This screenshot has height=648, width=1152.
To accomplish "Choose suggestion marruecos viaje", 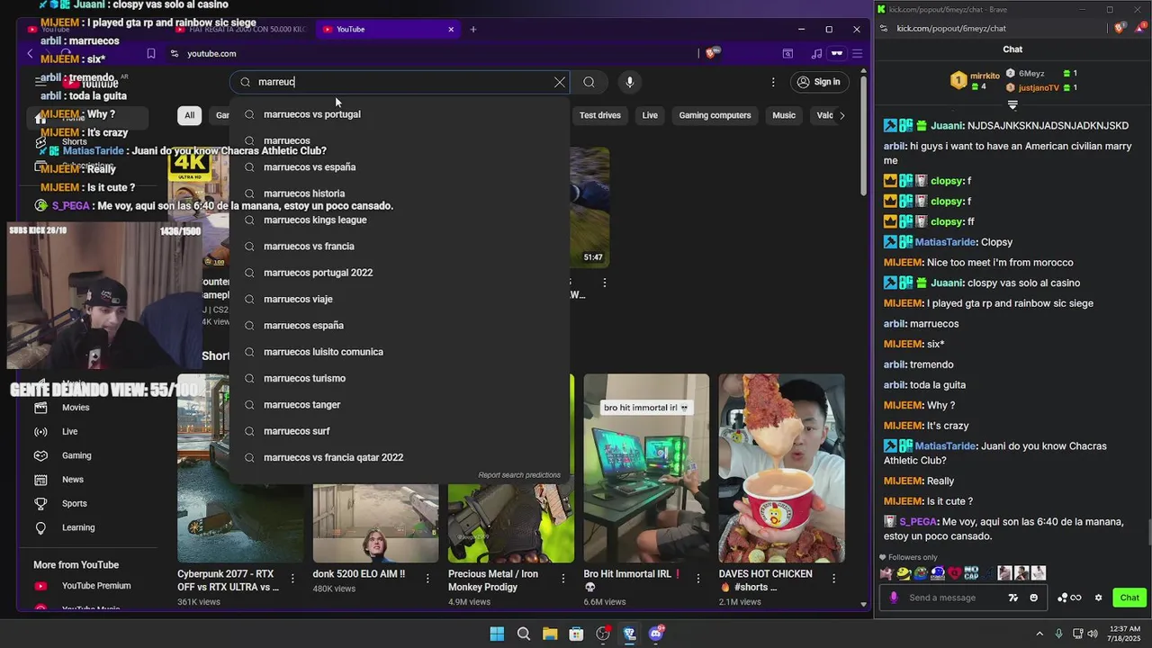I will coord(400,299).
